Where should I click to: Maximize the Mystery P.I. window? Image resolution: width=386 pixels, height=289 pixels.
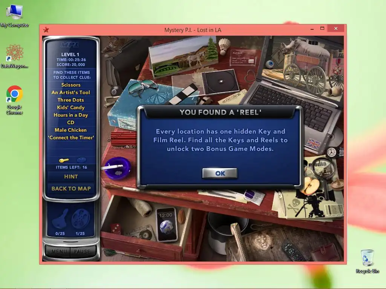tap(322, 29)
